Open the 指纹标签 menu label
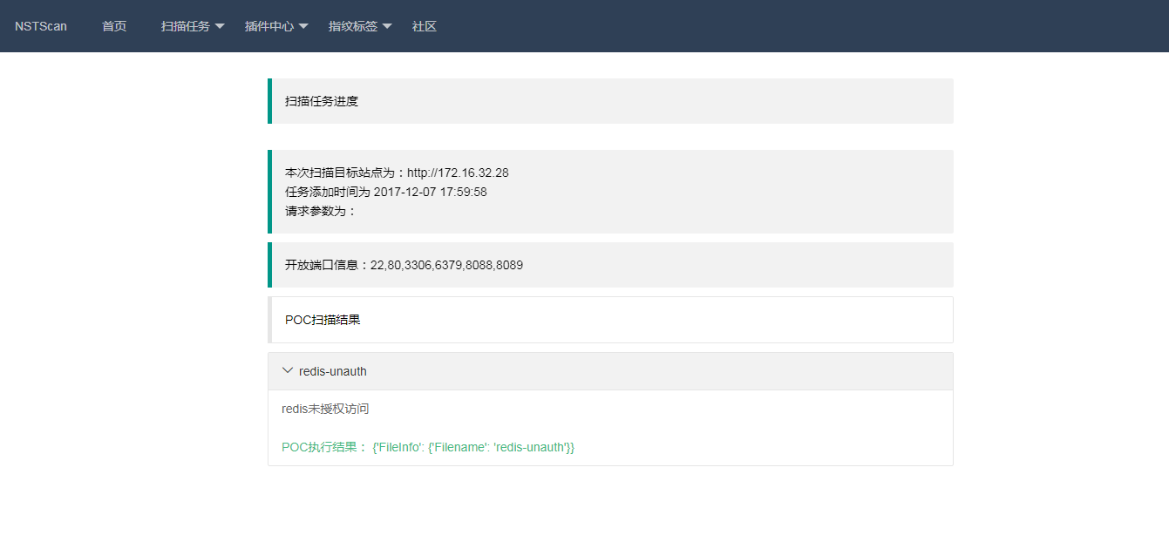Image resolution: width=1169 pixels, height=542 pixels. click(x=352, y=26)
